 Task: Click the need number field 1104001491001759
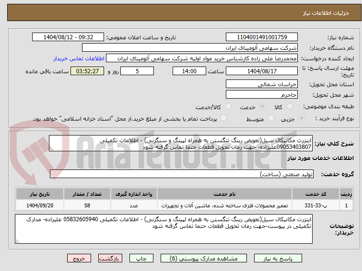[x=262, y=37]
